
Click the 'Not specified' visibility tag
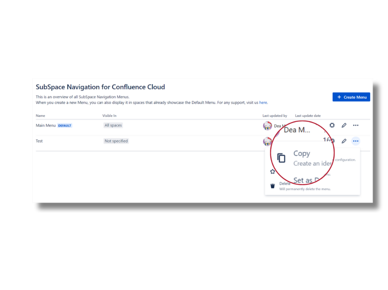coord(116,141)
